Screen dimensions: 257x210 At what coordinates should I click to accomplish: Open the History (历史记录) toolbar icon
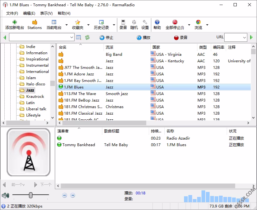(x=101, y=22)
